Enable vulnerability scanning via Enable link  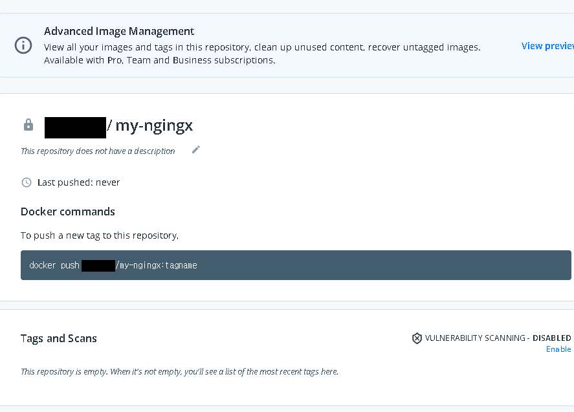click(x=558, y=349)
